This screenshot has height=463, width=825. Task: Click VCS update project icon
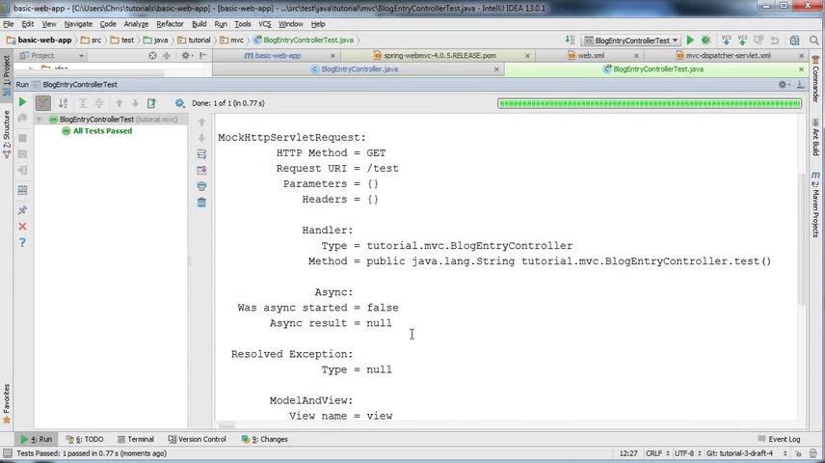coord(726,41)
